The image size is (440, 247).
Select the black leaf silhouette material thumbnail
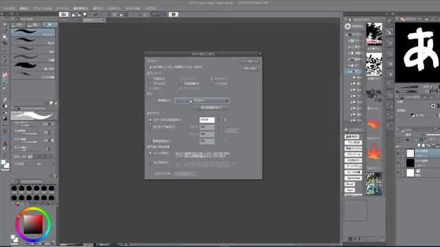pyautogui.click(x=374, y=64)
